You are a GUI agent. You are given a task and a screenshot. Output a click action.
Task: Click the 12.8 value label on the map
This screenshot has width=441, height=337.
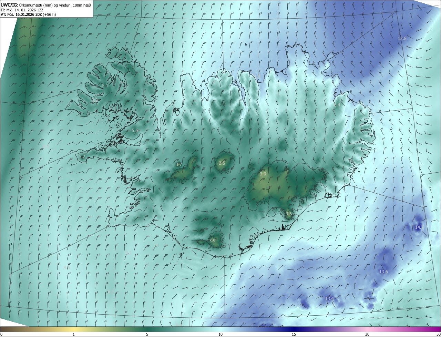tap(402, 39)
